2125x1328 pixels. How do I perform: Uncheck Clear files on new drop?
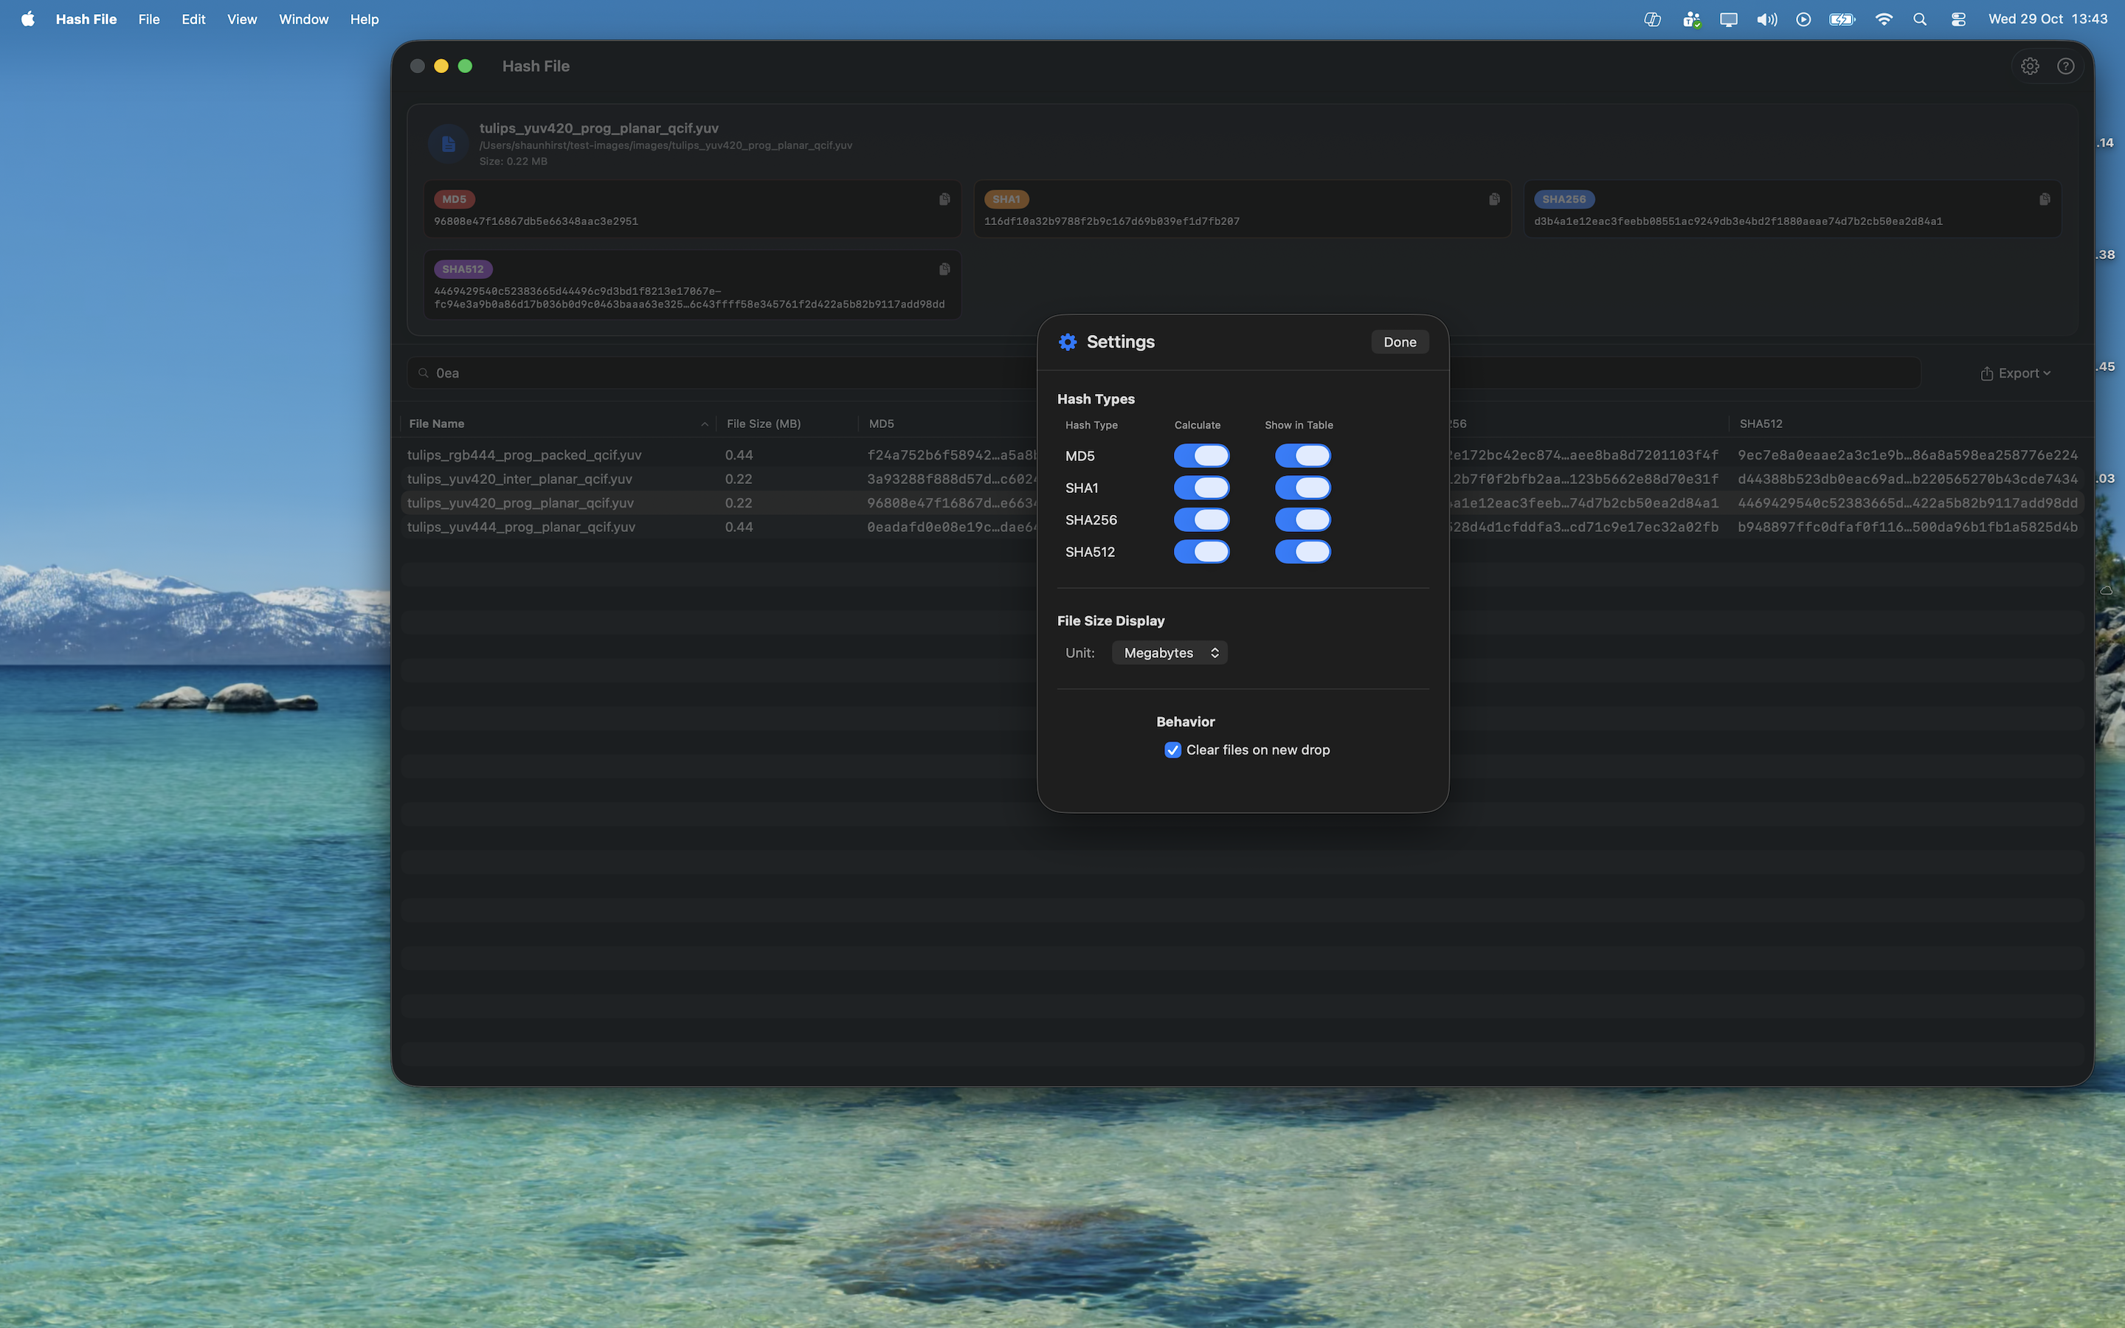point(1172,750)
